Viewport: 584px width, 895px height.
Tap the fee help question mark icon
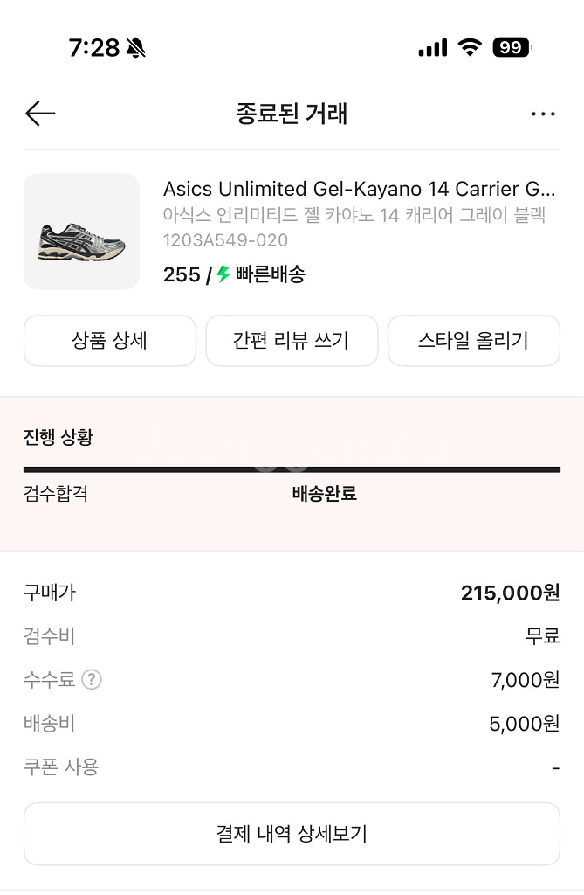[92, 679]
